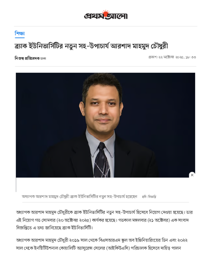Open the main portrait photo of the professor
The height and width of the screenshot is (273, 211).
(x=105, y=125)
